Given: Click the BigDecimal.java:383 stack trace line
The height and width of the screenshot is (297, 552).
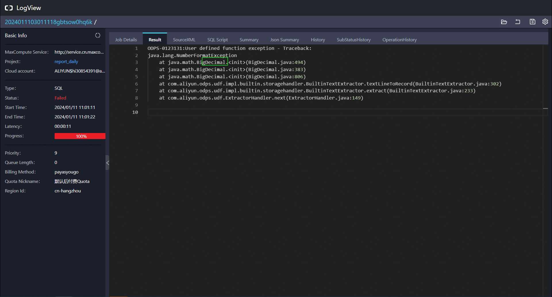Looking at the screenshot, I should 232,69.
